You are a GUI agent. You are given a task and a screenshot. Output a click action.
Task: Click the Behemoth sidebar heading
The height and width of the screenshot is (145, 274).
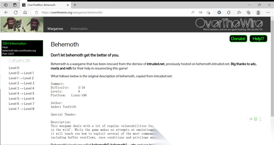(20, 61)
